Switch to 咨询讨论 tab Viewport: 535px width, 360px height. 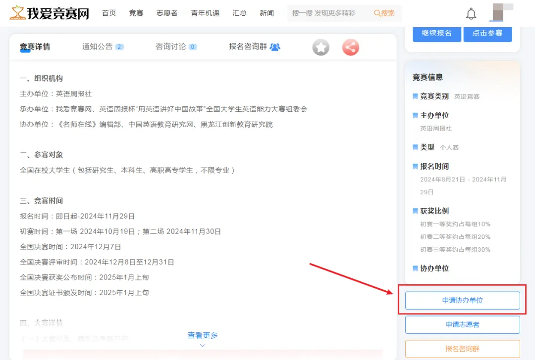[170, 46]
